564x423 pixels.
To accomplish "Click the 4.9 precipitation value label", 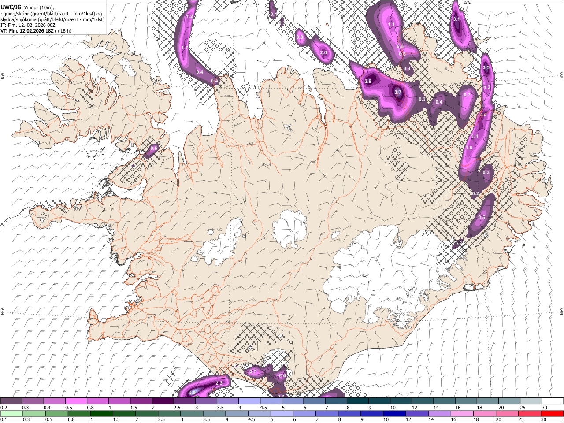I will [x=192, y=393].
